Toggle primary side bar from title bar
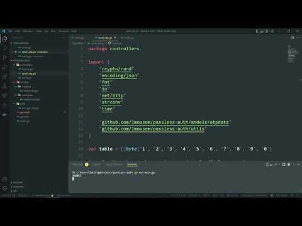 [x=258, y=31]
